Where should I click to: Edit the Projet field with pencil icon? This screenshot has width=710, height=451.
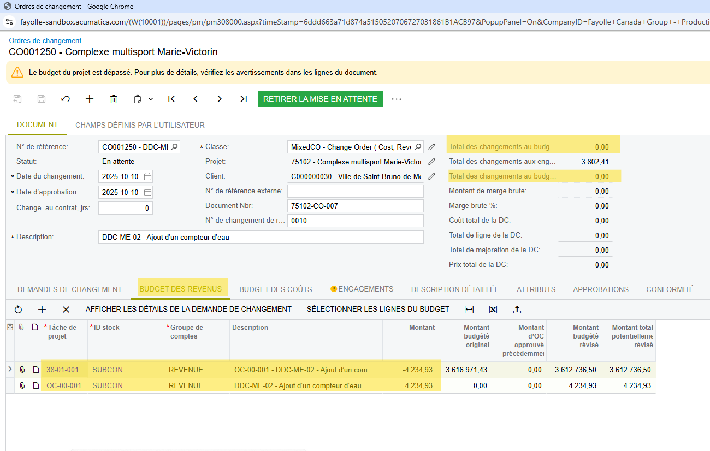click(431, 162)
